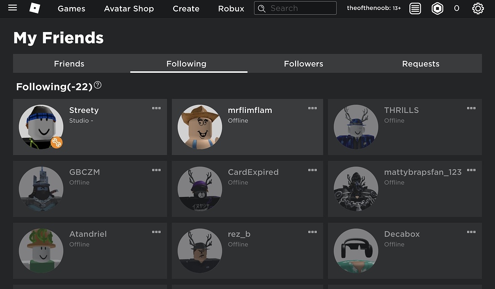495x289 pixels.
Task: Open the Roblox messages icon
Action: [415, 8]
